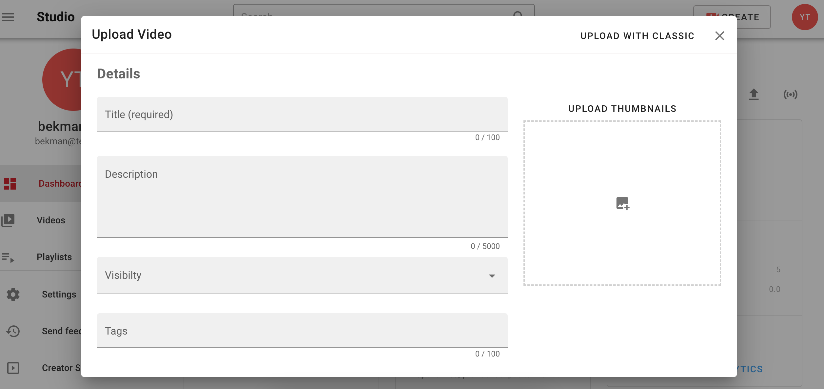Screen dimensions: 824x389
Task: Navigate to Playlists in the sidebar
Action: [x=54, y=257]
